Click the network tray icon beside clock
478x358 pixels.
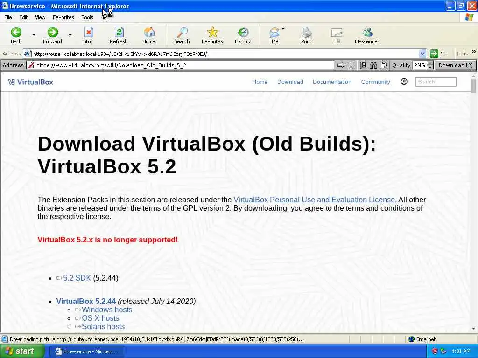point(443,351)
